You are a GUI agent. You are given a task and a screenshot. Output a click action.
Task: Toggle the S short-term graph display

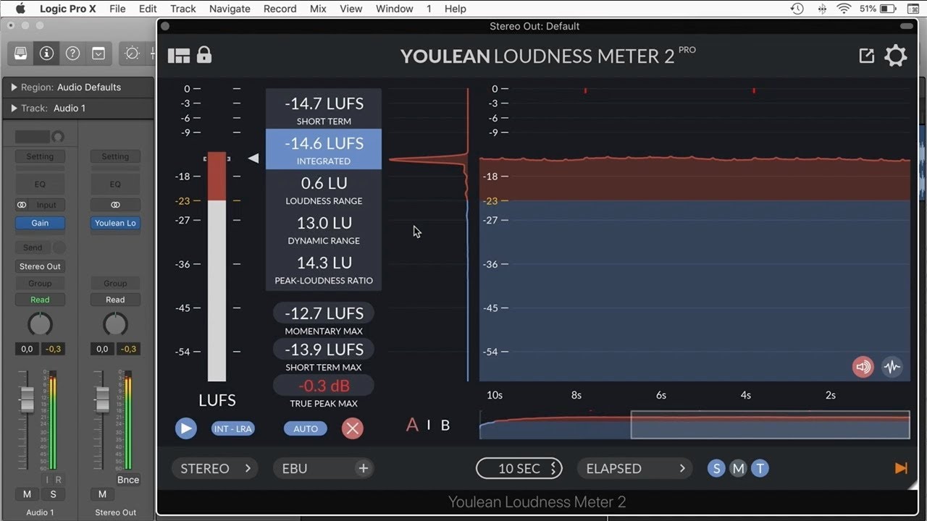coord(716,468)
